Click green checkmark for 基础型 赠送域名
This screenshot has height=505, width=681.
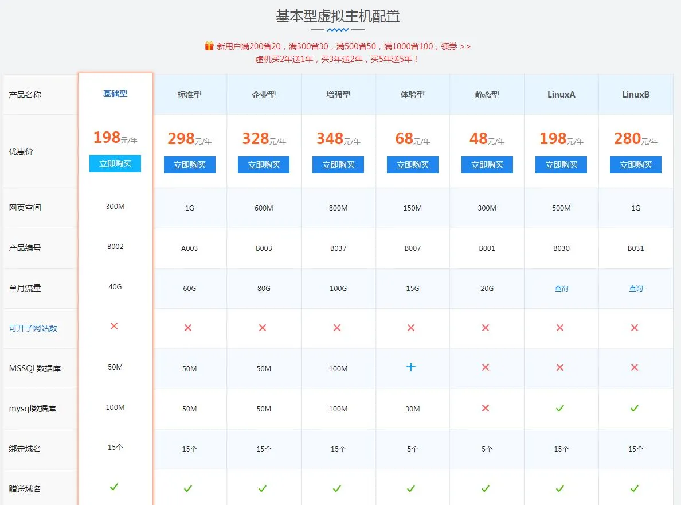click(x=114, y=487)
